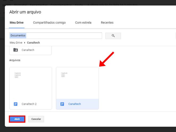Select the Canaltech 2 document thumbnail
The width and height of the screenshot is (176, 132).
coord(31,83)
